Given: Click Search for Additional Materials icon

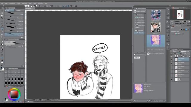Looking at the screenshot, I should point(148,54).
